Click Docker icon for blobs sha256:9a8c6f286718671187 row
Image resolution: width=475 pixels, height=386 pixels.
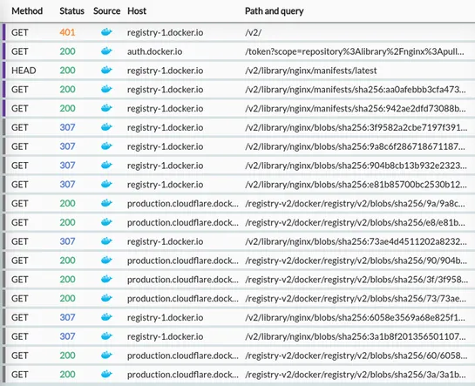pos(106,146)
